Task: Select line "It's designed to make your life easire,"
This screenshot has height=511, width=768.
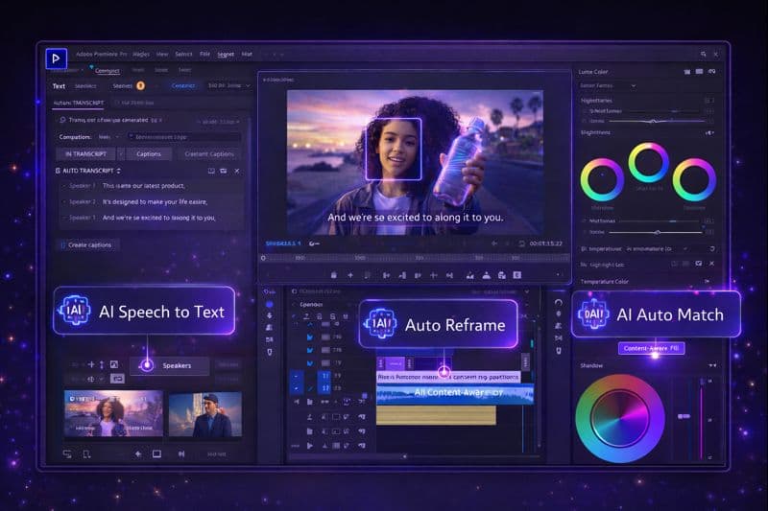Action: (155, 201)
